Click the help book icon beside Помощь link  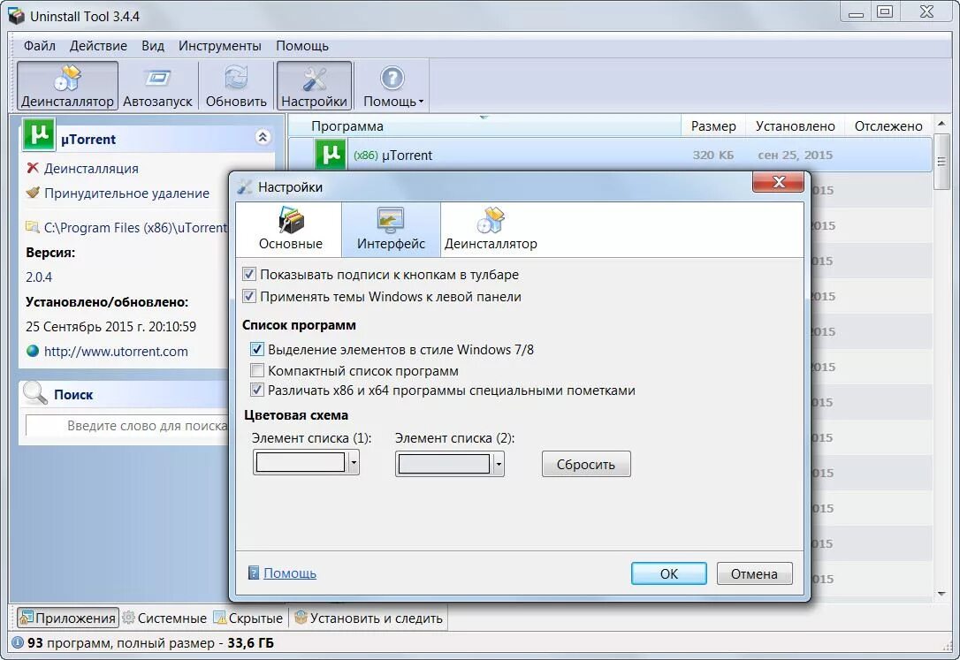click(254, 573)
